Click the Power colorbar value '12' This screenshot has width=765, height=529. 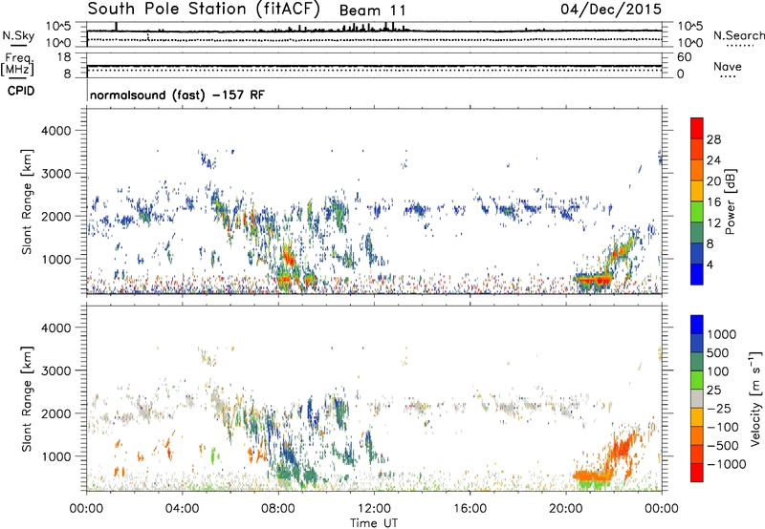coord(713,222)
